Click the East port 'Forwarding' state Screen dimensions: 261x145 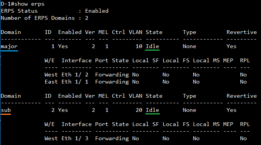[112, 82]
